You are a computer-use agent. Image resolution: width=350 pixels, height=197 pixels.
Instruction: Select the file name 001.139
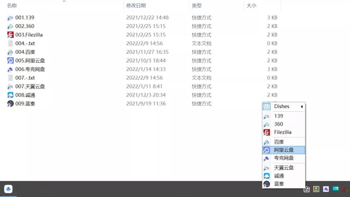tap(25, 17)
